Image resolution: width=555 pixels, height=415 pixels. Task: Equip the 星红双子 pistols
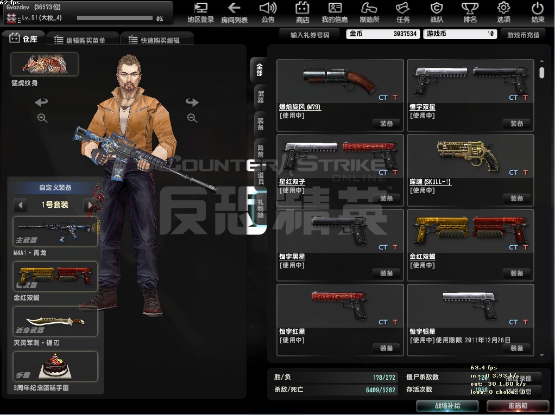coord(386,199)
